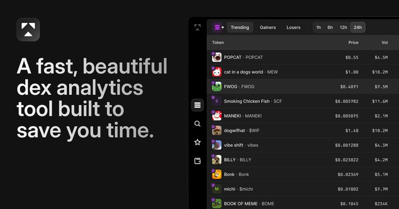Click the michi token letter icon
399x209 pixels.
216,189
